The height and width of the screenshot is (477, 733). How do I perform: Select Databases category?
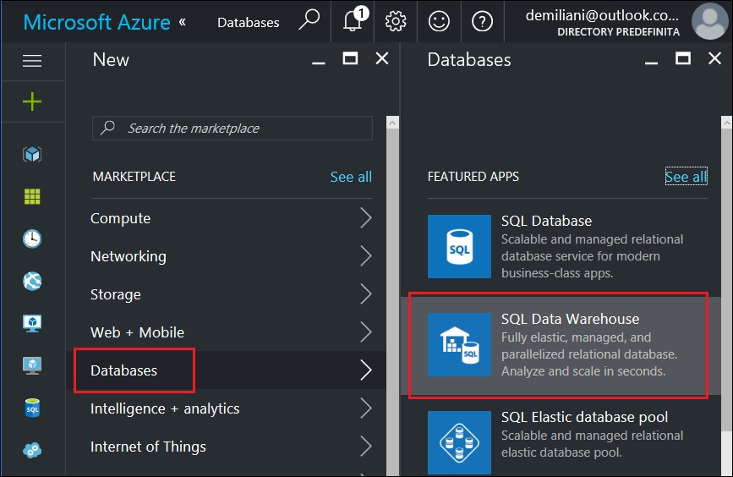click(124, 370)
